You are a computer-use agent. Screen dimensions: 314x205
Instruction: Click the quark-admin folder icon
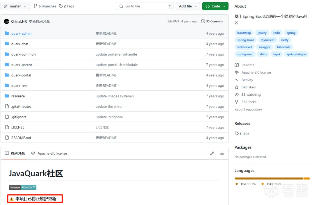[7, 33]
